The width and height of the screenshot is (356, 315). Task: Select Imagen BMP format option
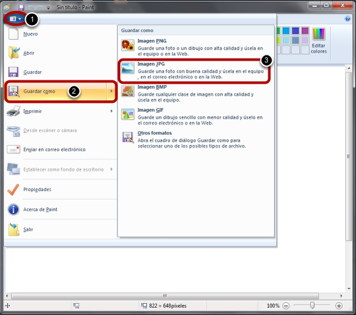196,94
